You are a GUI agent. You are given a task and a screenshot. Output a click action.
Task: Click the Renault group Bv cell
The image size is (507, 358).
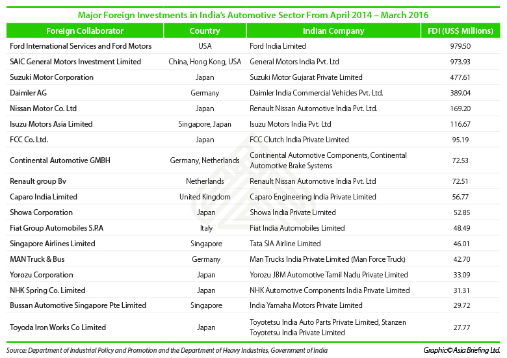tap(38, 181)
